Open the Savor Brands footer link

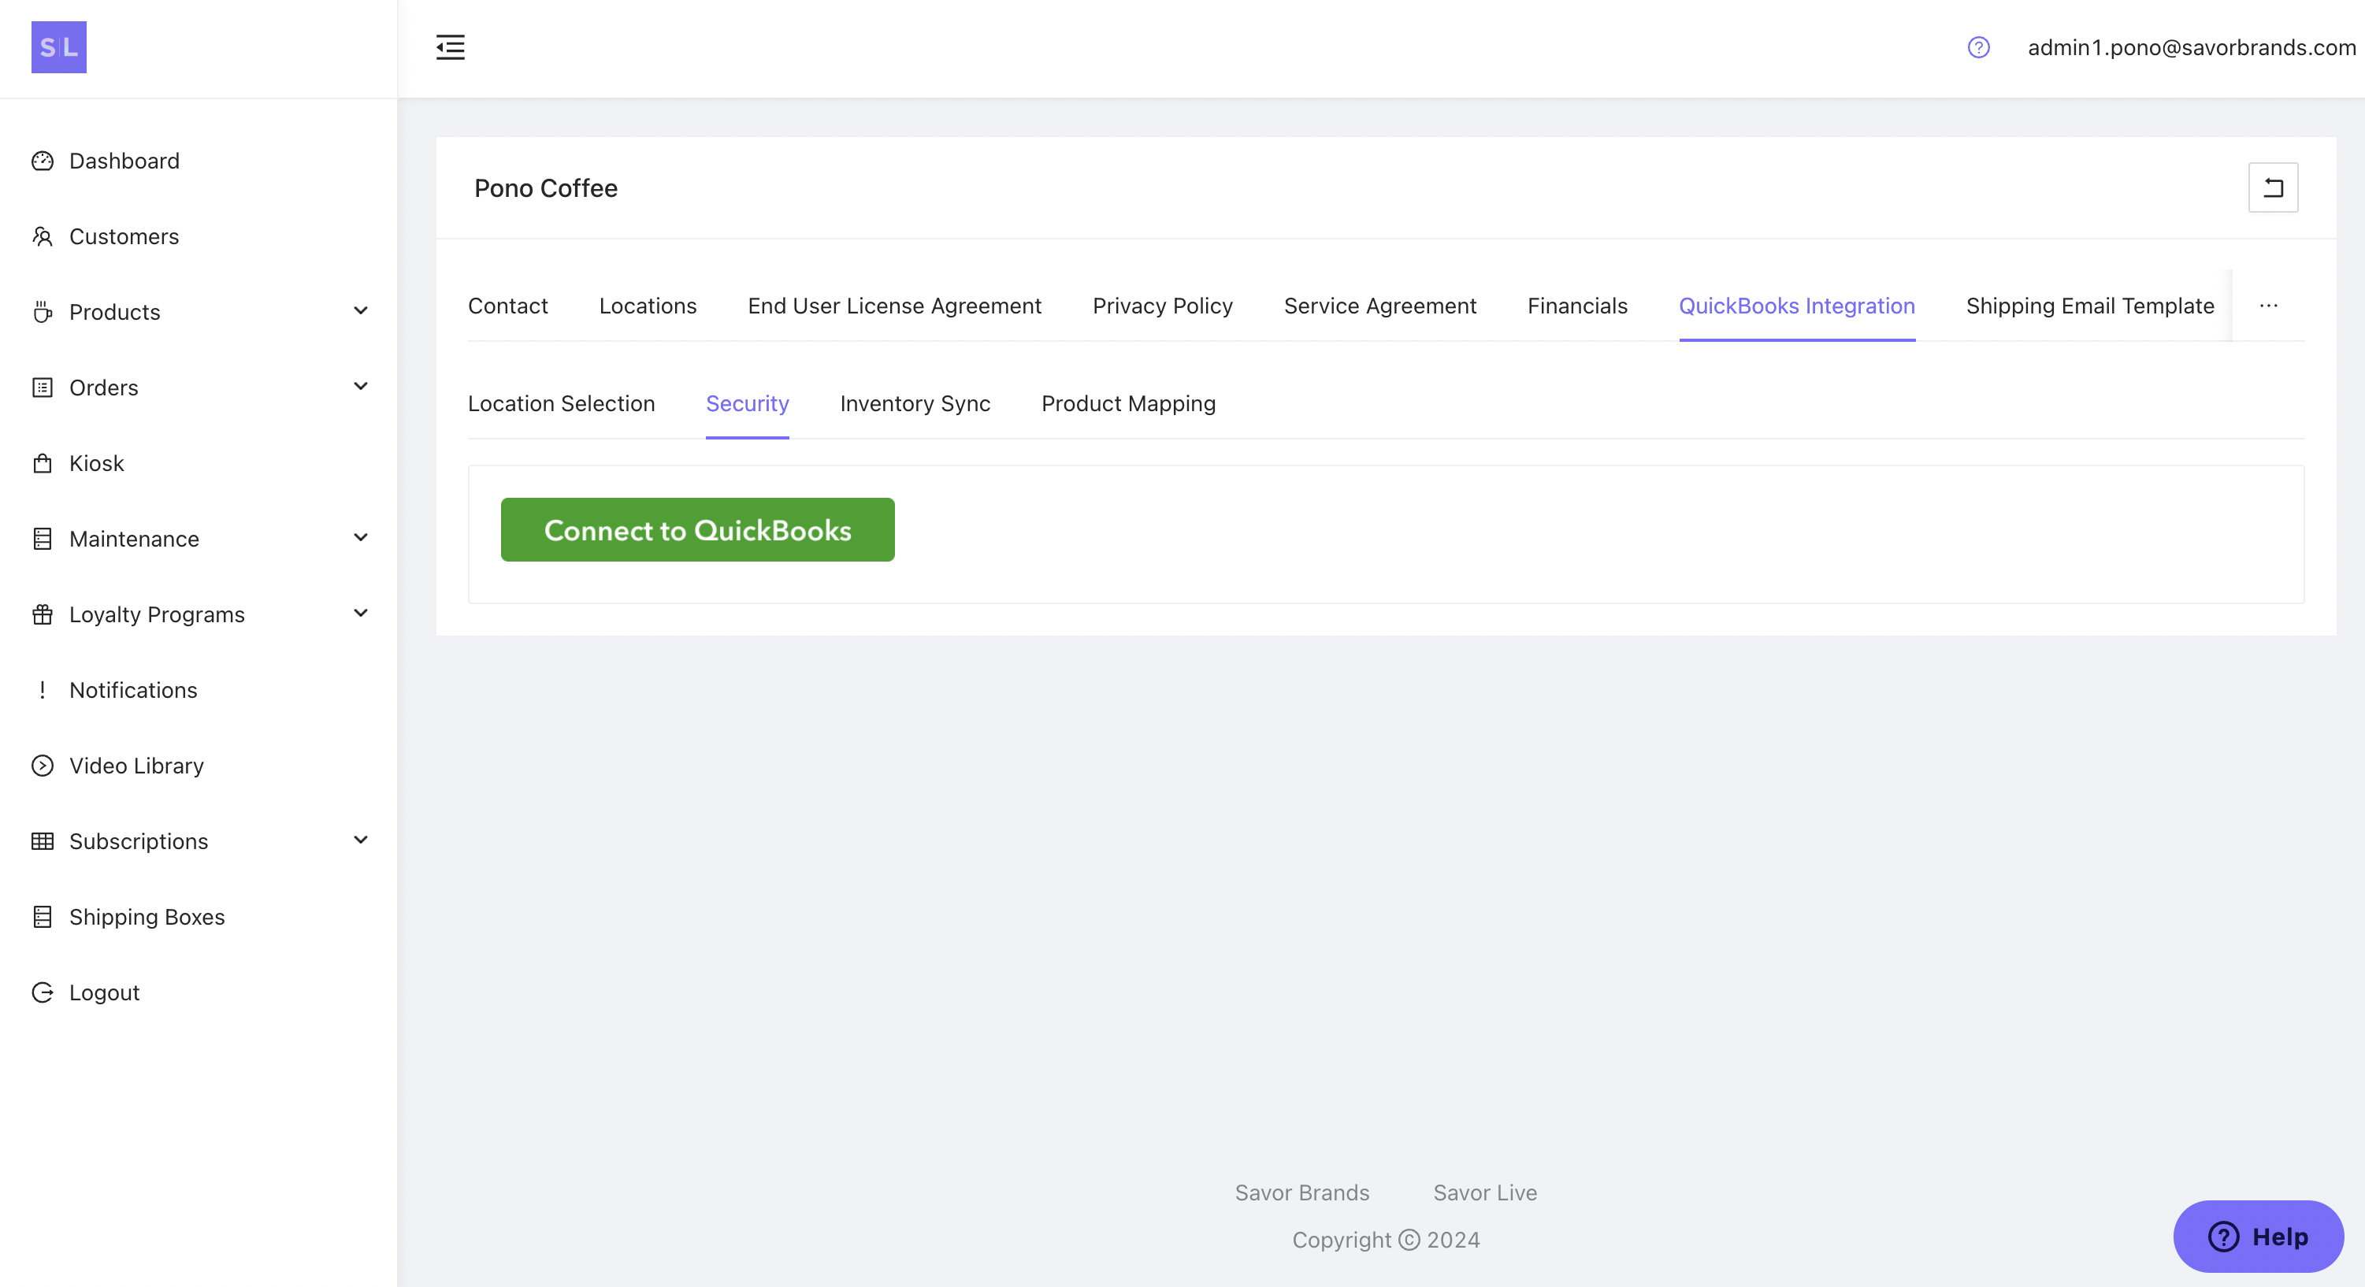1301,1192
